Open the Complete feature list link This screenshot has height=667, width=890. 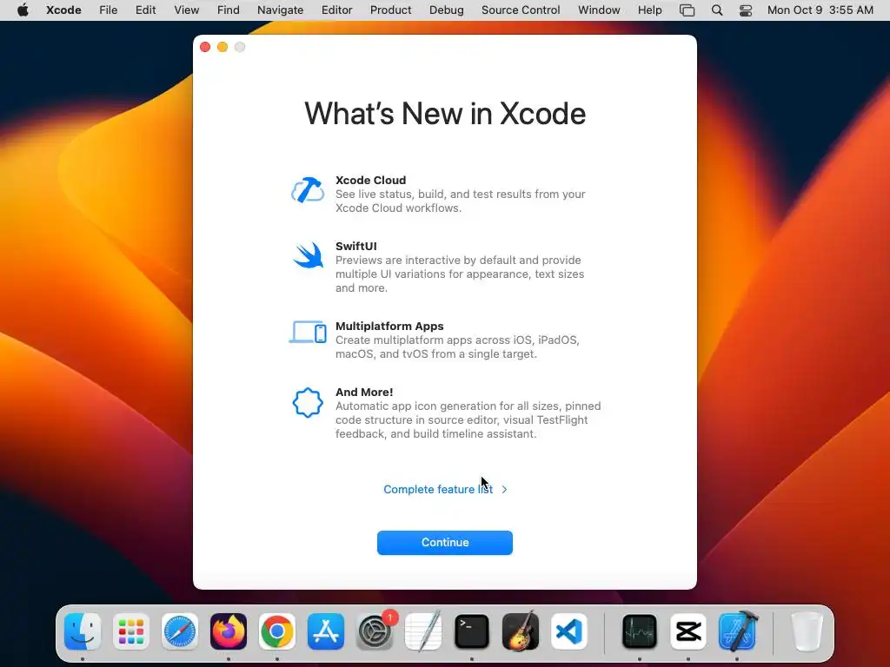point(438,490)
